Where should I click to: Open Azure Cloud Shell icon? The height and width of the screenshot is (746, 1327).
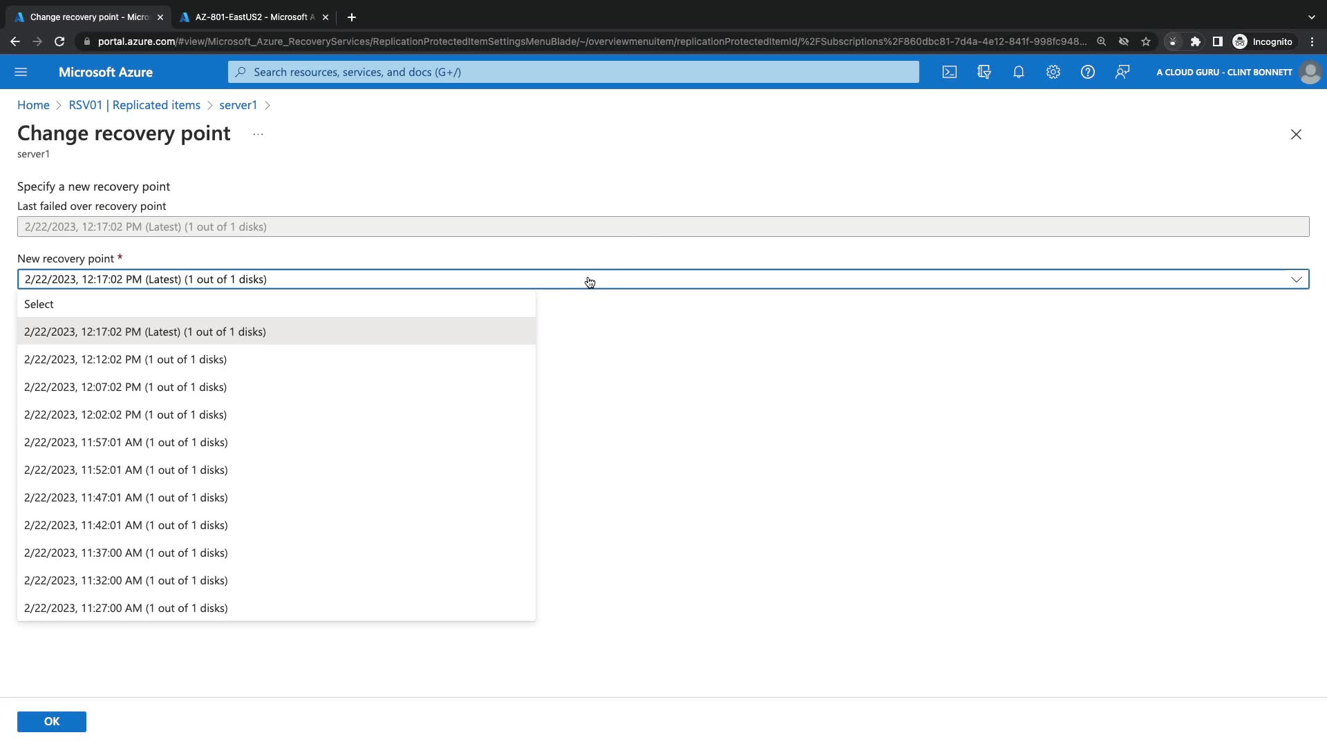point(950,72)
